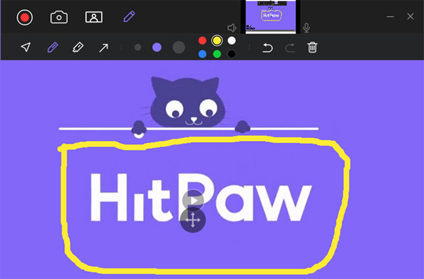
Task: Select the cursor pointer tool
Action: click(26, 47)
